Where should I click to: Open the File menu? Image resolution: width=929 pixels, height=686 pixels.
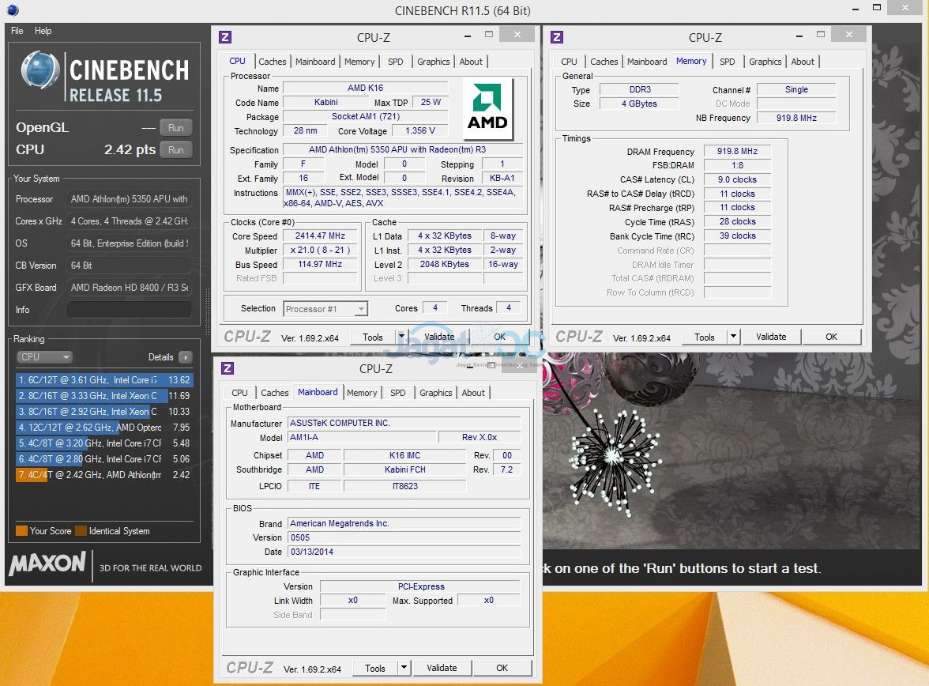point(17,31)
